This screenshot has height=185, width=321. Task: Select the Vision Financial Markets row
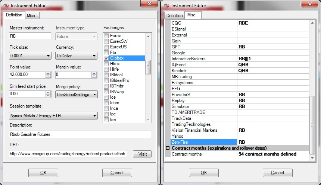click(240, 130)
